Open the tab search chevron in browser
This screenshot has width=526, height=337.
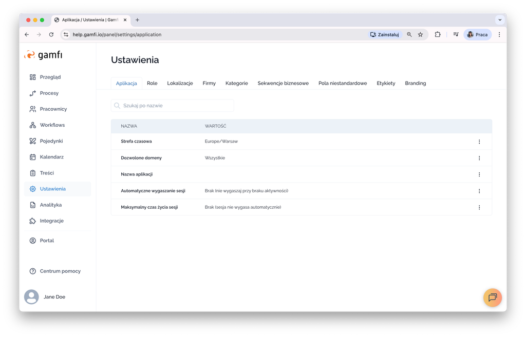pos(499,20)
